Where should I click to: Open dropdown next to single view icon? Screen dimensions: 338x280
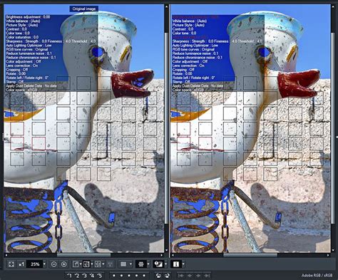pyautogui.click(x=81, y=264)
